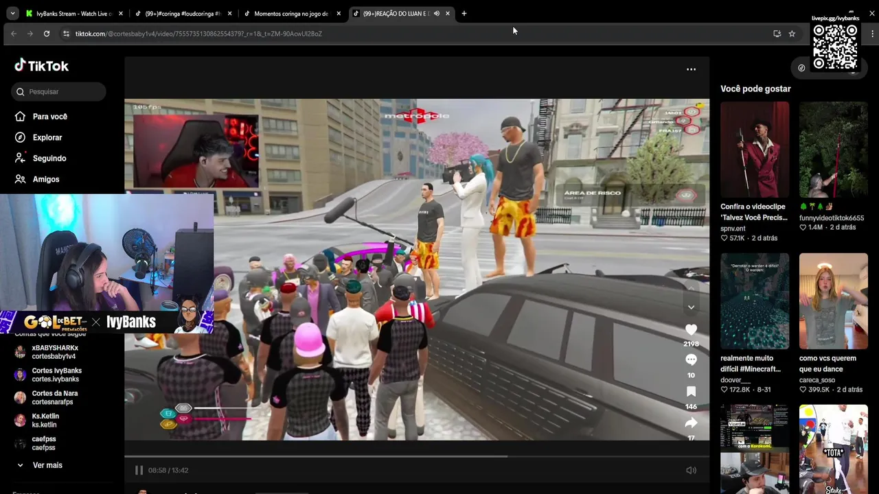Close the IvyBanks Stream tab
Viewport: 879px width, 494px height.
pos(121,14)
